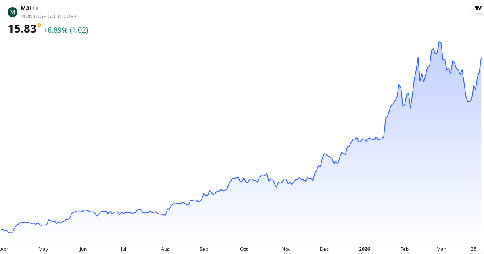This screenshot has width=484, height=254.
Task: Click the +6.89% (1.02) change label
Action: tap(66, 30)
